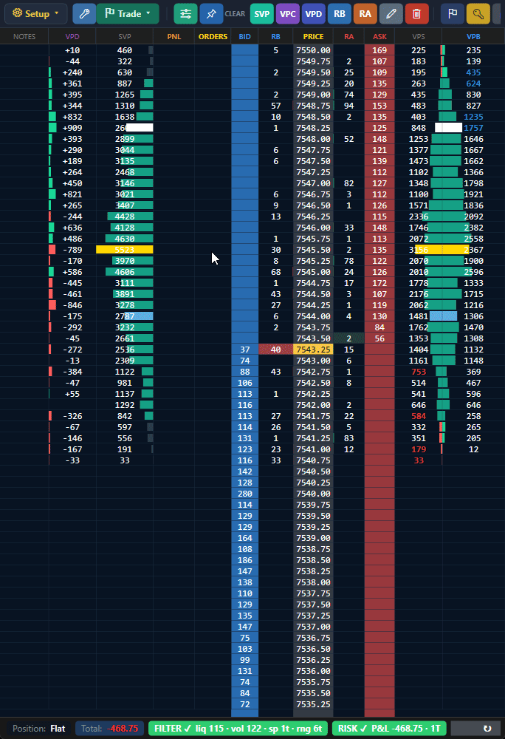Click the pencil edit icon
Viewport: 505px width, 739px height.
click(x=391, y=13)
